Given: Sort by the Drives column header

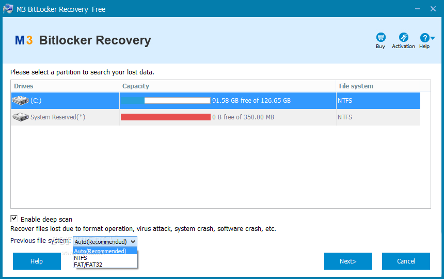Looking at the screenshot, I should pos(65,86).
